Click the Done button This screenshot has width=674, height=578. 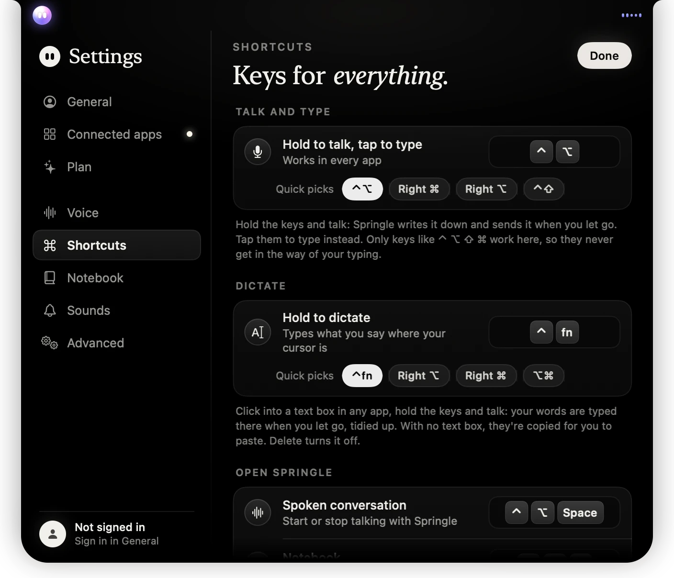tap(604, 56)
